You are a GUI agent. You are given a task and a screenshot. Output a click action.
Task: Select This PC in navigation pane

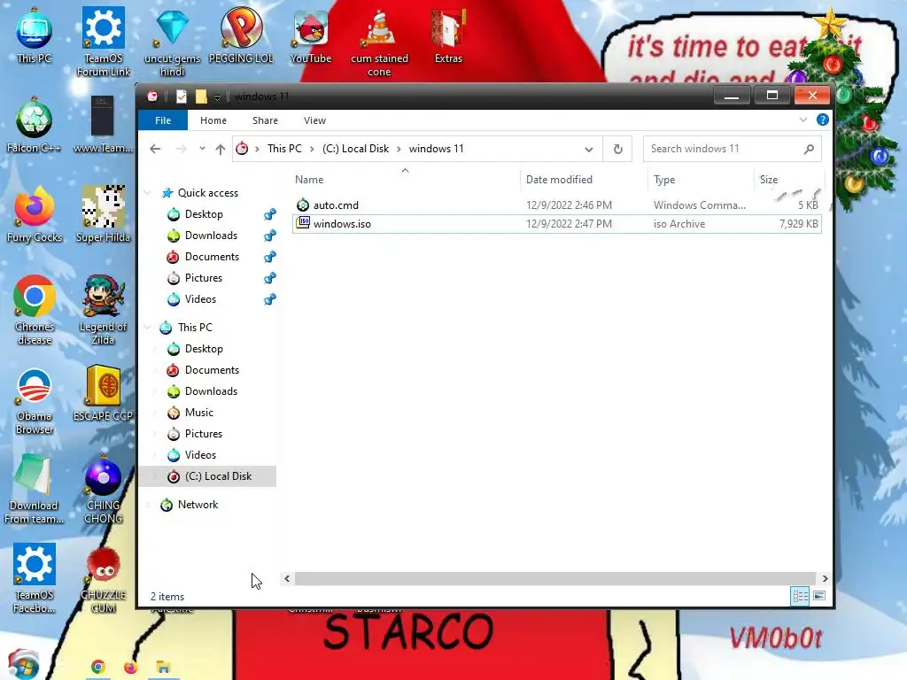click(195, 328)
